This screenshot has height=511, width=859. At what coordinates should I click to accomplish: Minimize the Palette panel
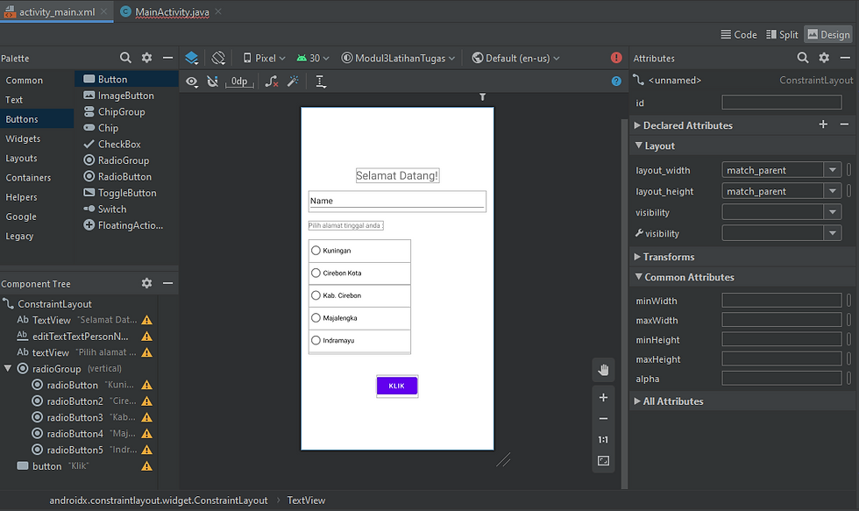pos(167,58)
